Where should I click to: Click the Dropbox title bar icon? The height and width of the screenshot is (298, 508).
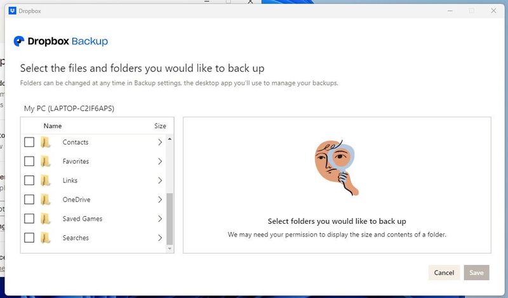point(12,11)
